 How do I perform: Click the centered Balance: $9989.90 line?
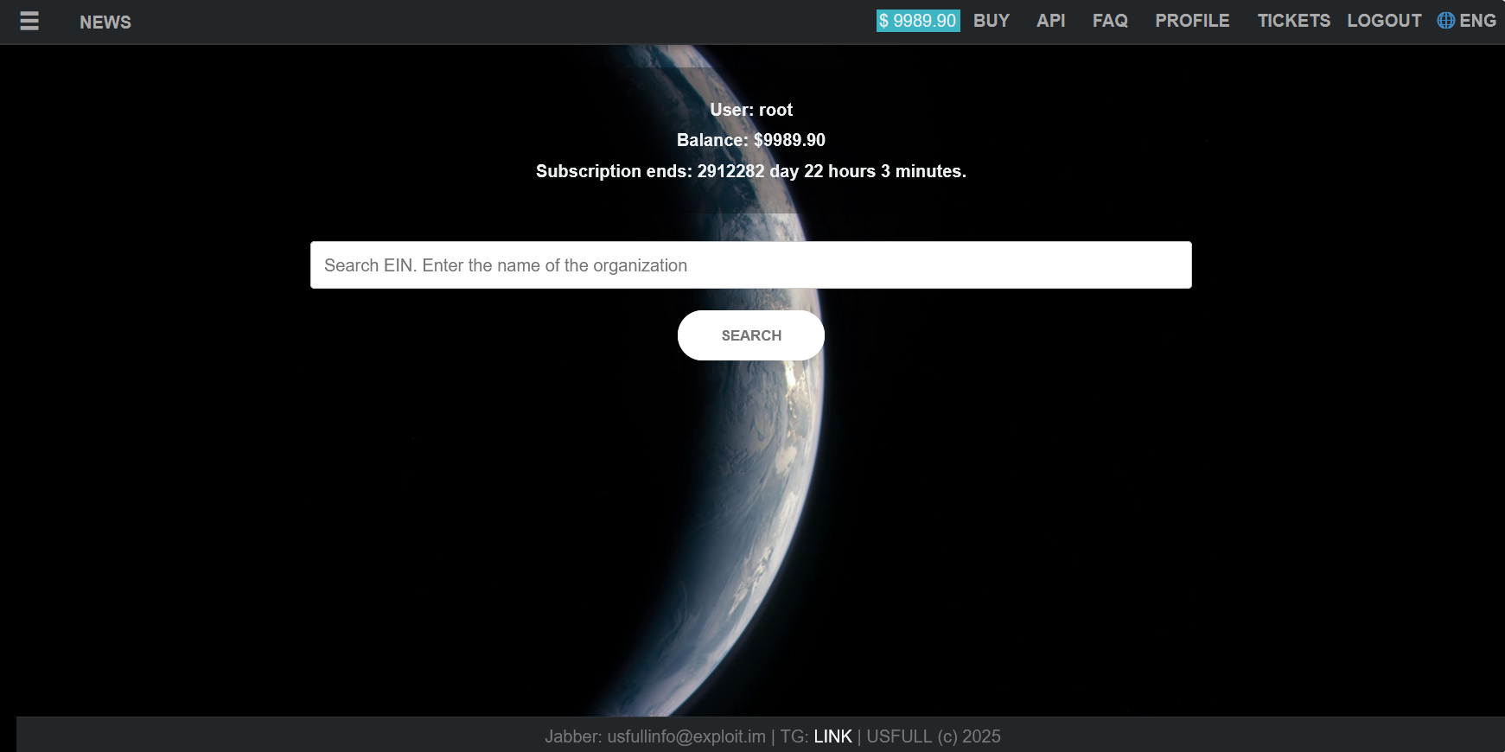tap(751, 140)
